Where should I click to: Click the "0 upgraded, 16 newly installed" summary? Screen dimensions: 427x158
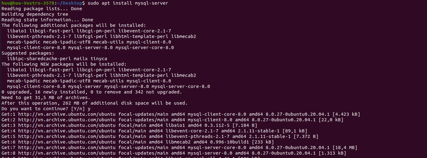(x=92, y=92)
